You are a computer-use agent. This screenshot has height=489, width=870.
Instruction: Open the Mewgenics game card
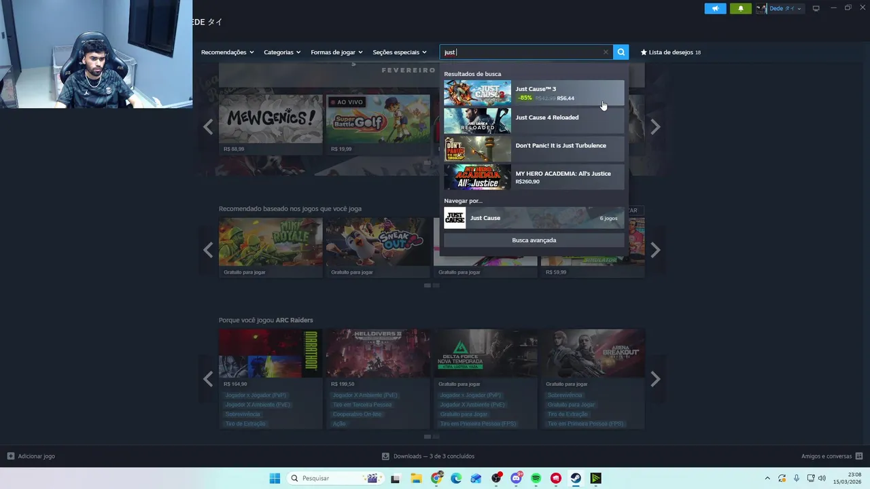(271, 124)
